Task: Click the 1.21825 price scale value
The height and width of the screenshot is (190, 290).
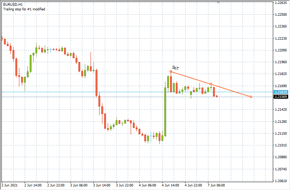Action: [281, 74]
